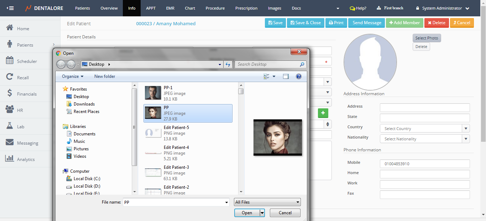Click the Home icon in sidebar
Screen dimensions: 486x221
(x=10, y=28)
